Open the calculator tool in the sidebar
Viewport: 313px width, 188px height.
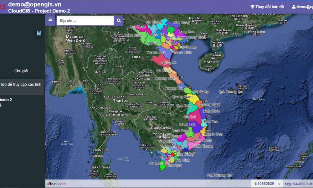click(x=39, y=33)
